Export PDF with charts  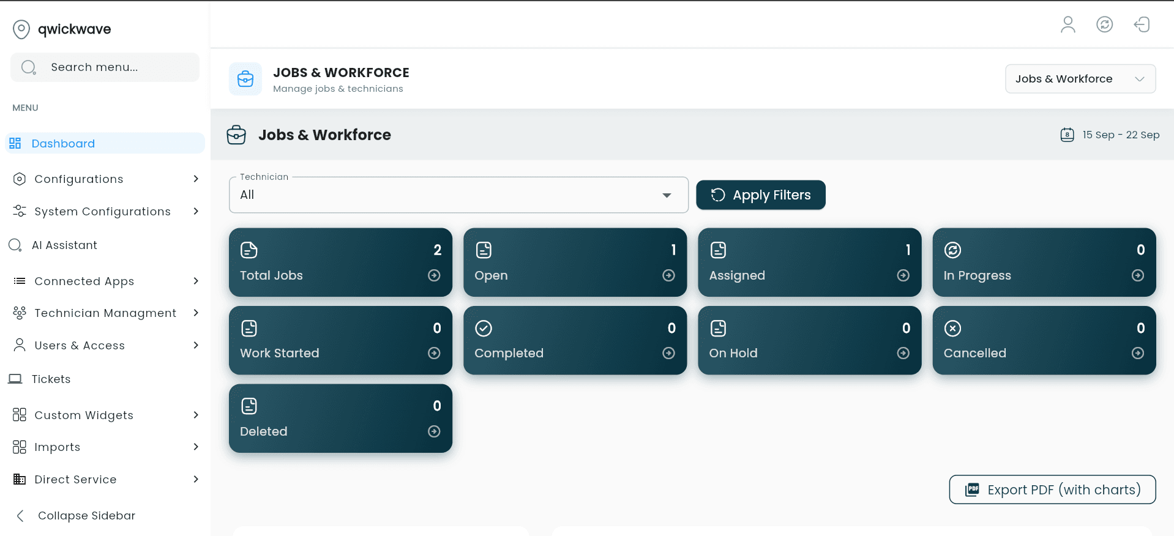(x=1052, y=489)
